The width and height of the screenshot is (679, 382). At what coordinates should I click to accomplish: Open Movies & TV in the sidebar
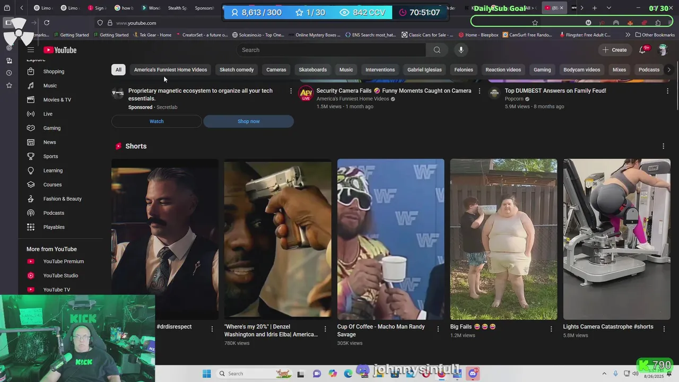pyautogui.click(x=57, y=100)
